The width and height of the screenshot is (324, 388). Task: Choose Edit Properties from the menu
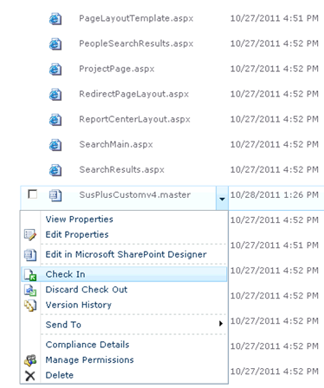point(77,234)
